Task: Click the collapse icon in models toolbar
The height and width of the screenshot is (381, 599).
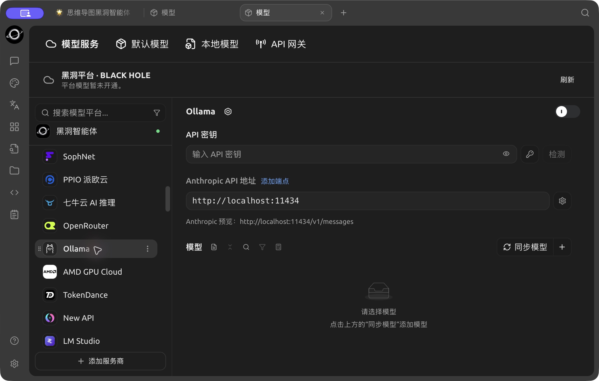Action: click(230, 247)
